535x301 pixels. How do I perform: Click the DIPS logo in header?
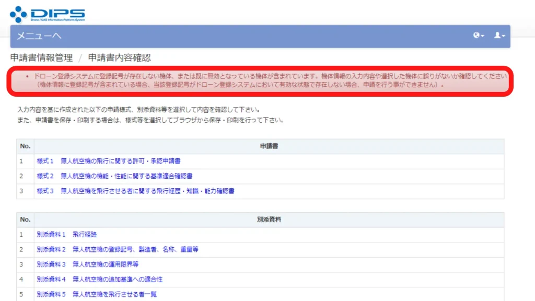(47, 14)
